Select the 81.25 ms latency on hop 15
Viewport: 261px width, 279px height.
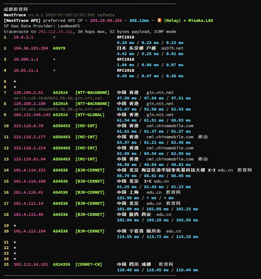point(127,187)
